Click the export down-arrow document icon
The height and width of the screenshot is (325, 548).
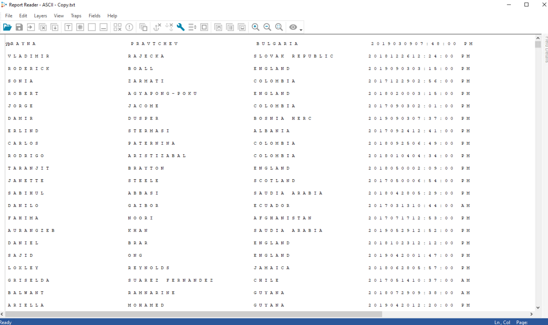(x=54, y=27)
